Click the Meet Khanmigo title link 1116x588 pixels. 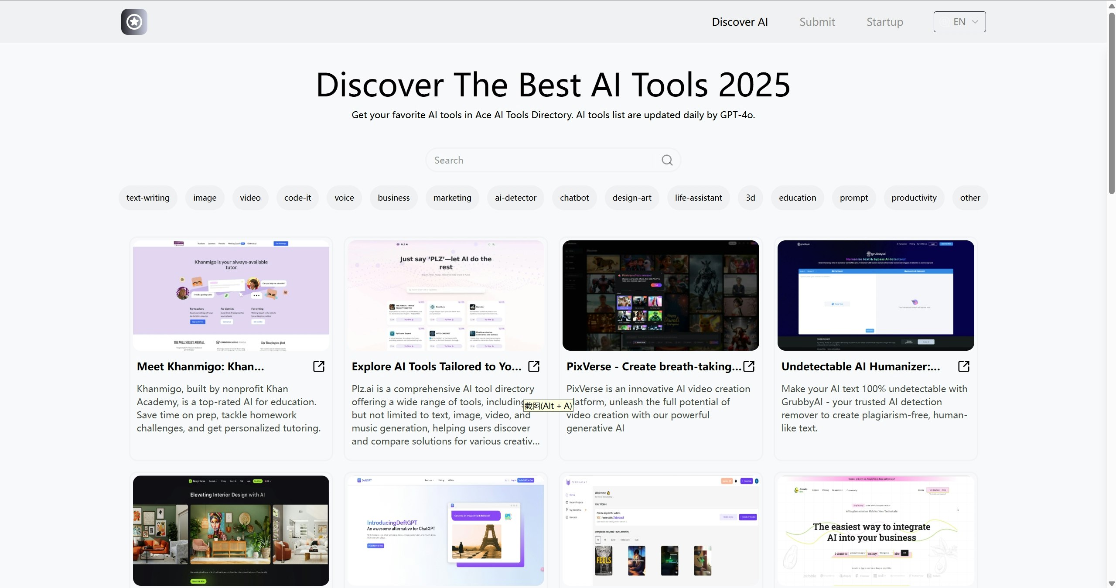coord(200,366)
